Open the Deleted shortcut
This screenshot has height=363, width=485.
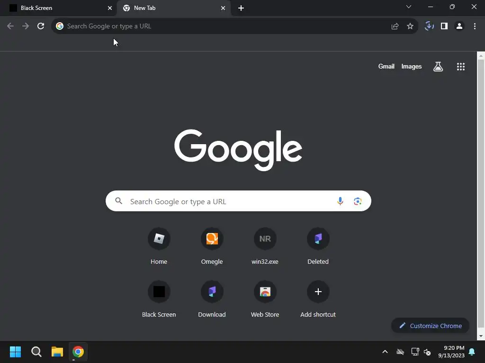[x=318, y=246]
